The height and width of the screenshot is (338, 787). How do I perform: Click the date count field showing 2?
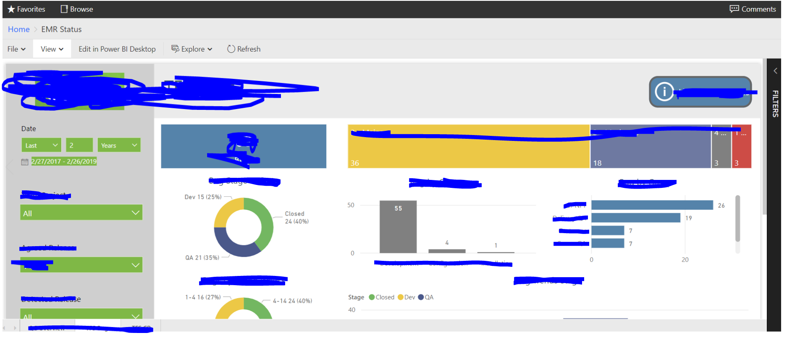click(x=79, y=145)
